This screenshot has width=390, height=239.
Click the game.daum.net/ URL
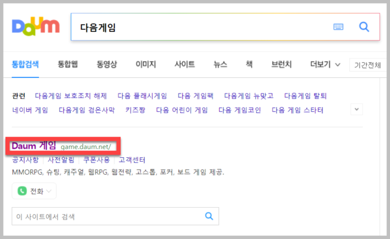point(86,147)
